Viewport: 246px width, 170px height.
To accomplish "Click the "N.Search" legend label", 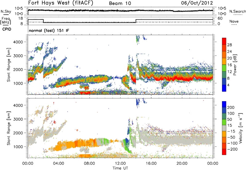I will [x=237, y=11].
